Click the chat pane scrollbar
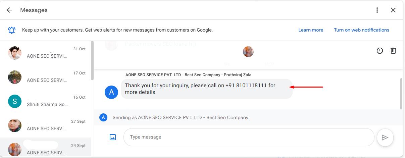The image size is (405, 158). point(401,94)
